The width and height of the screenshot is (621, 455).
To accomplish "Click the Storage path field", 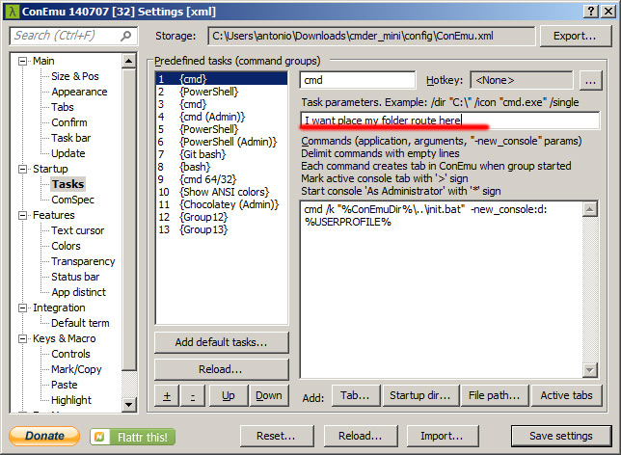I will pos(371,36).
